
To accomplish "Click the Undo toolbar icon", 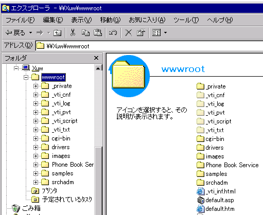I will point(113,32).
